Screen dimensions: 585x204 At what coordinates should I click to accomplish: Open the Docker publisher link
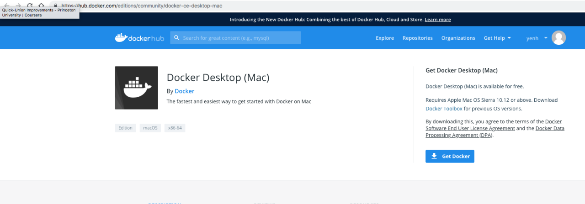tap(184, 91)
